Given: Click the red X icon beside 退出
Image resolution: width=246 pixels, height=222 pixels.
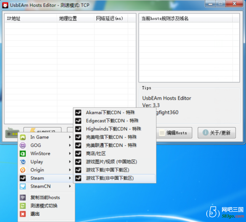Looking at the screenshot, I should 23,214.
